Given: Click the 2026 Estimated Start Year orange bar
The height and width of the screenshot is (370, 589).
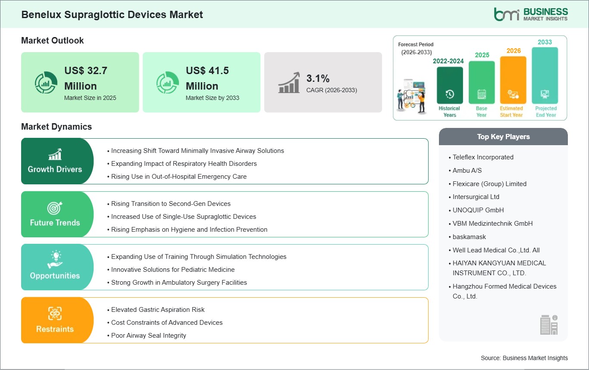Looking at the screenshot, I should [513, 80].
